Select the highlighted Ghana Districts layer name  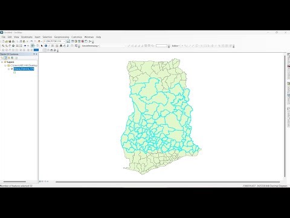point(24,69)
